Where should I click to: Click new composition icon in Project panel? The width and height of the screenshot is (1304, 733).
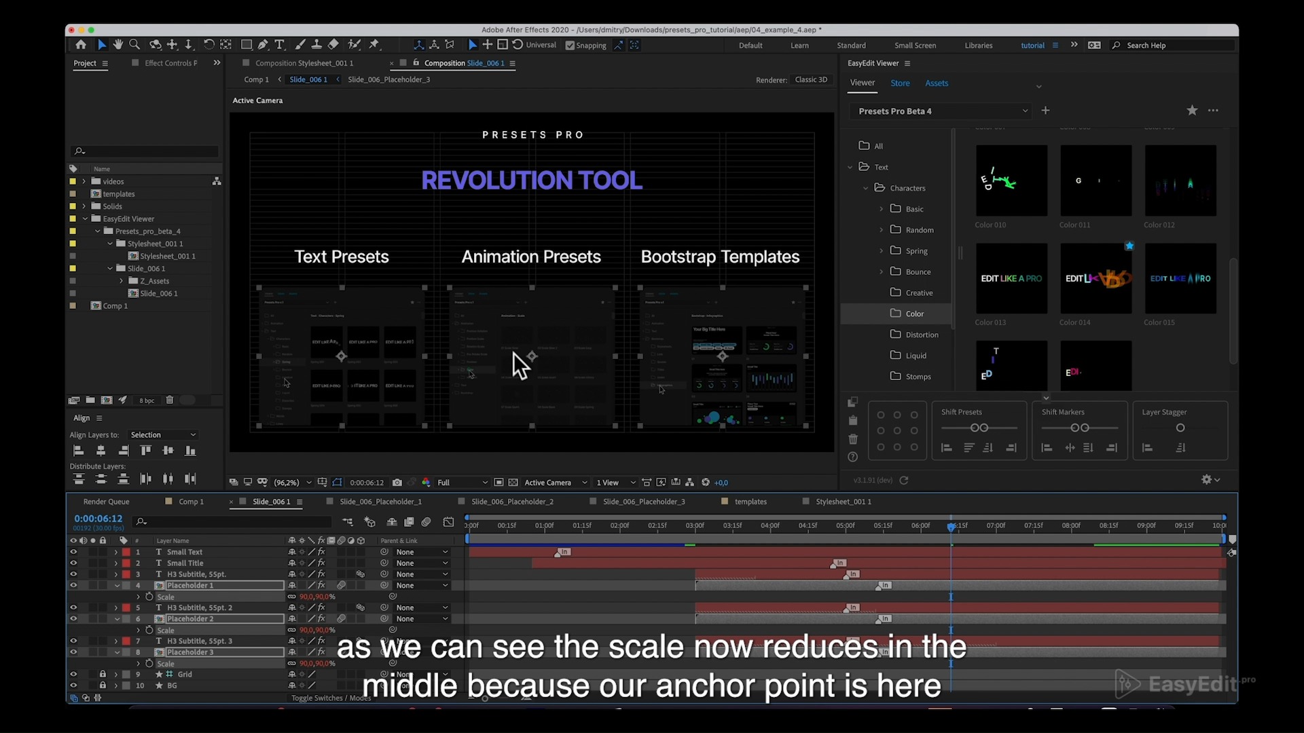coord(107,400)
